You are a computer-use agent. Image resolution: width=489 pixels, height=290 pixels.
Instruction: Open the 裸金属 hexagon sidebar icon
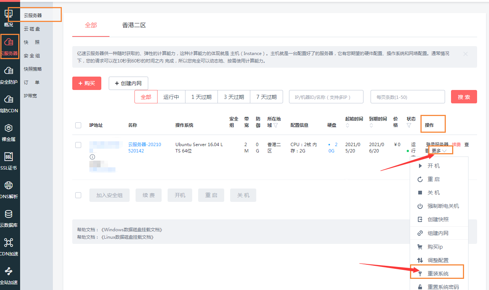tap(9, 128)
